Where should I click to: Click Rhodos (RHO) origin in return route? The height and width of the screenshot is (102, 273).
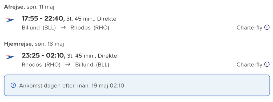[41, 64]
